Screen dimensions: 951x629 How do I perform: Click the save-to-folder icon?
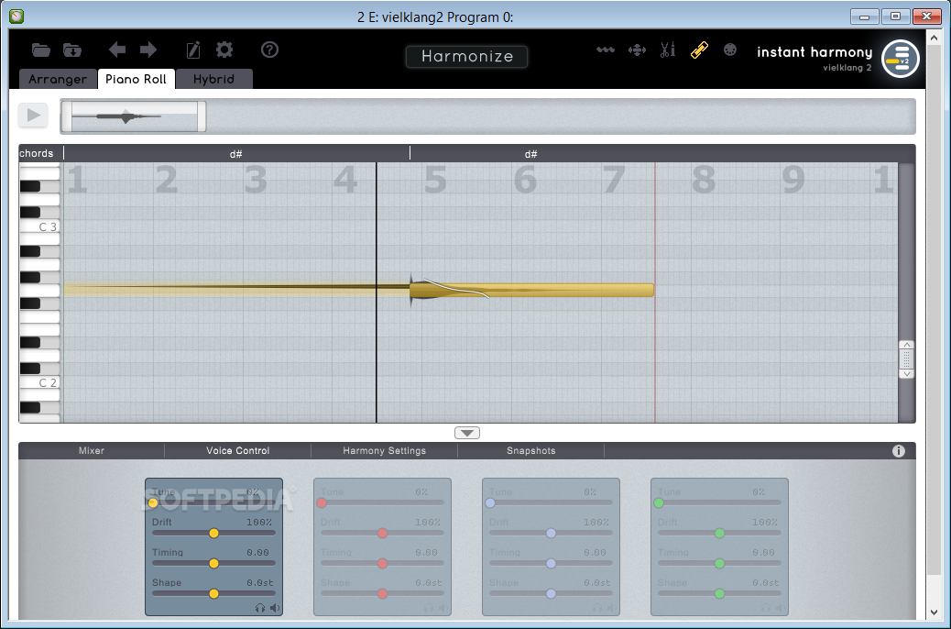(x=72, y=50)
